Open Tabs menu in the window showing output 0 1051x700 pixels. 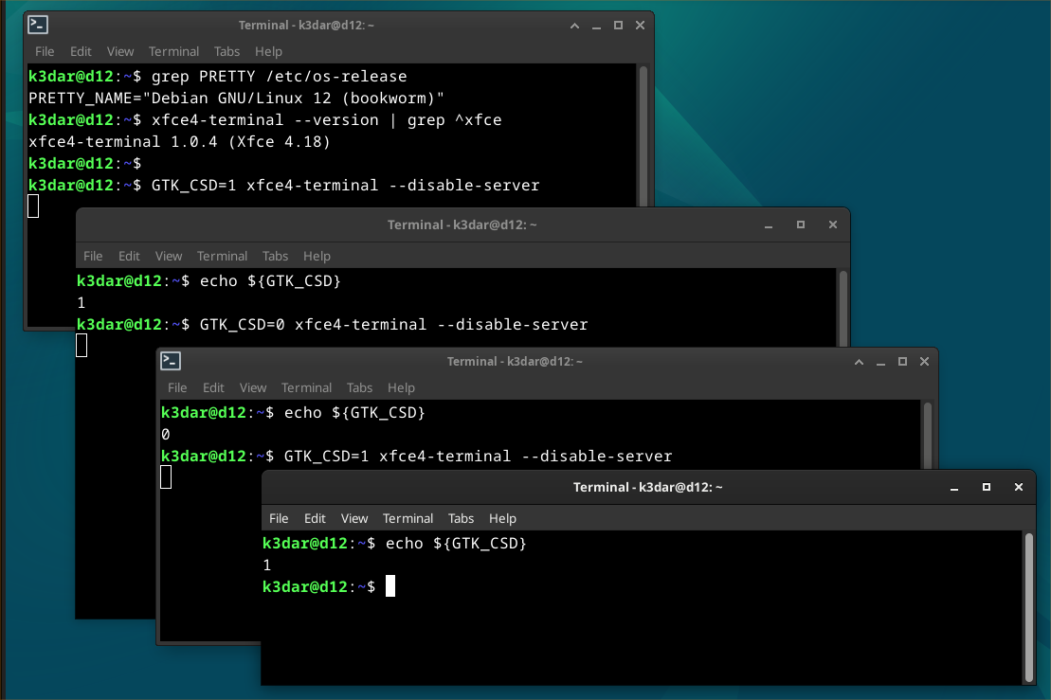tap(359, 387)
